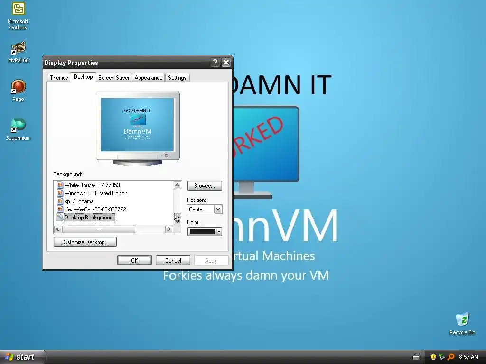Close the Display Properties dialog
This screenshot has height=364, width=486.
[x=226, y=63]
